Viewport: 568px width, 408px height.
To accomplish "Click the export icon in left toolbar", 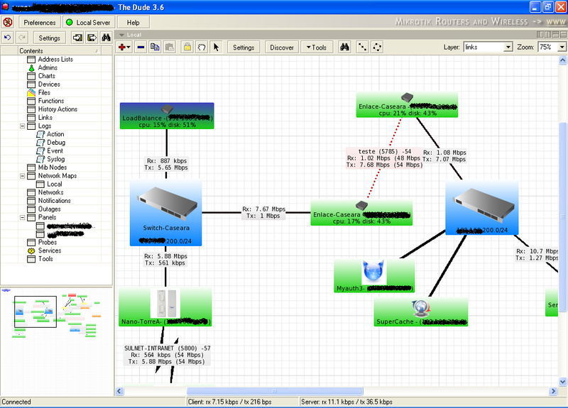I will tap(92, 38).
